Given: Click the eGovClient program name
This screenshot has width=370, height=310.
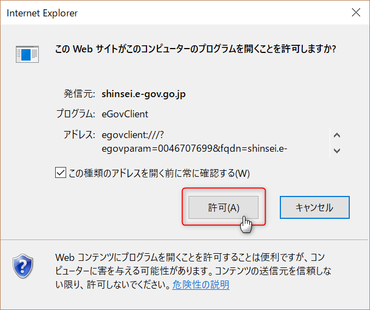Looking at the screenshot, I should coord(125,114).
